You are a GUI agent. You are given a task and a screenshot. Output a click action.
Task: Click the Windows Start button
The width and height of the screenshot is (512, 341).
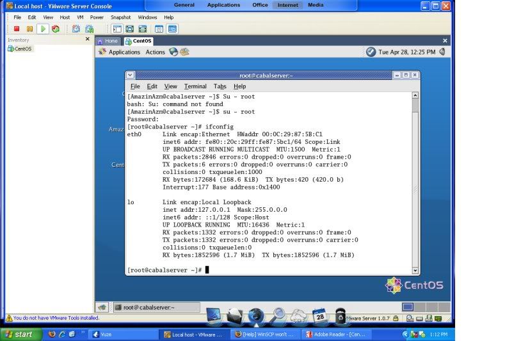pyautogui.click(x=18, y=334)
